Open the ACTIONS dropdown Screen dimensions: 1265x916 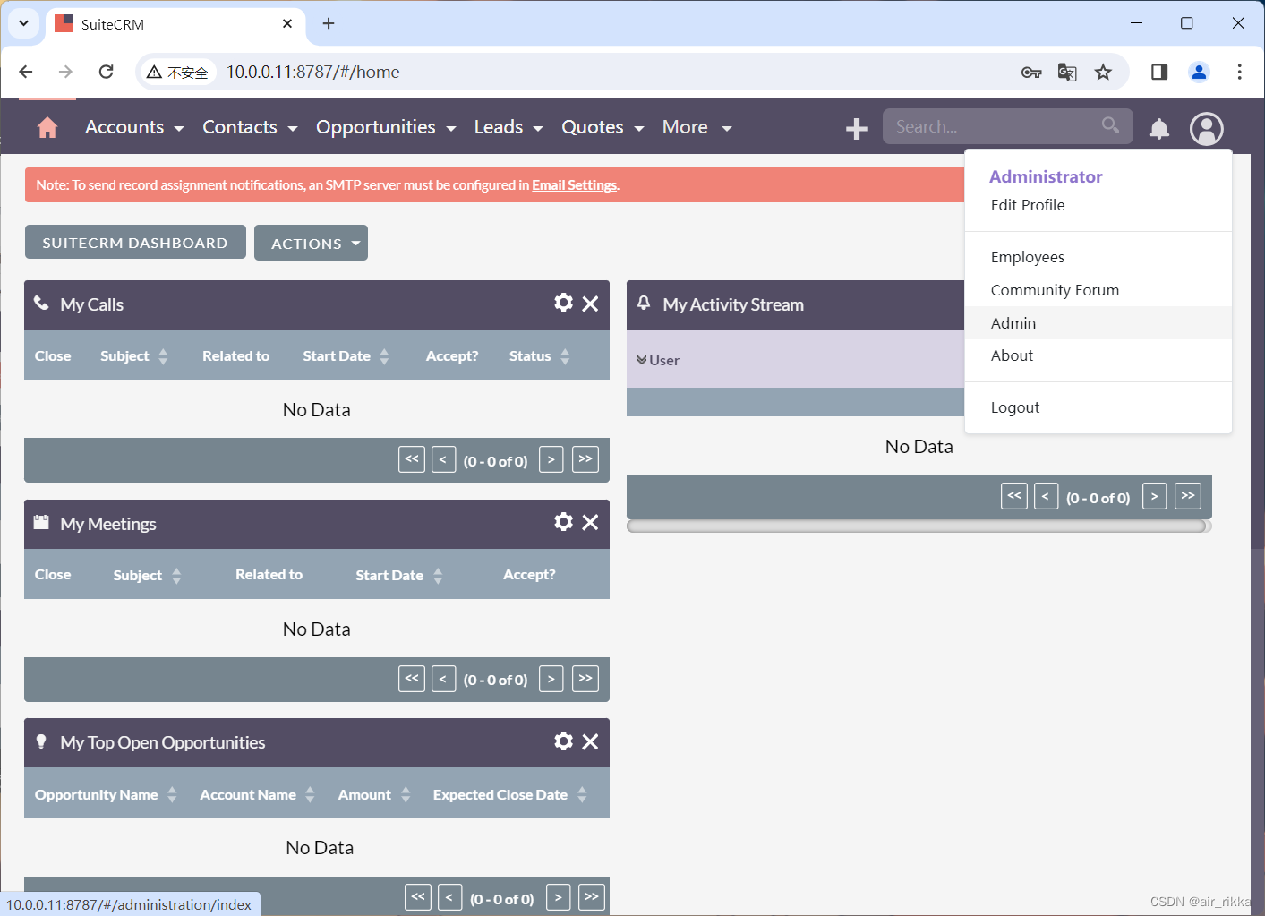pyautogui.click(x=311, y=242)
